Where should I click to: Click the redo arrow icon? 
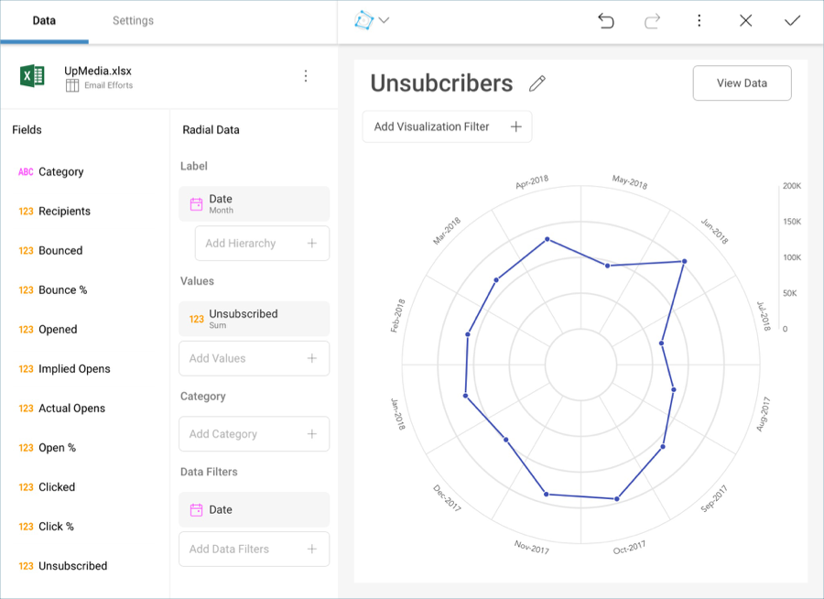coord(652,20)
